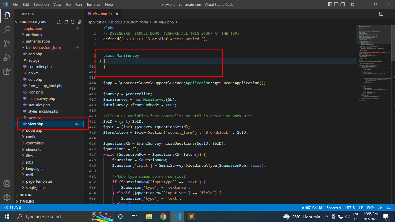The image size is (395, 222).
Task: Open Google Chrome from the taskbar
Action: click(x=163, y=217)
